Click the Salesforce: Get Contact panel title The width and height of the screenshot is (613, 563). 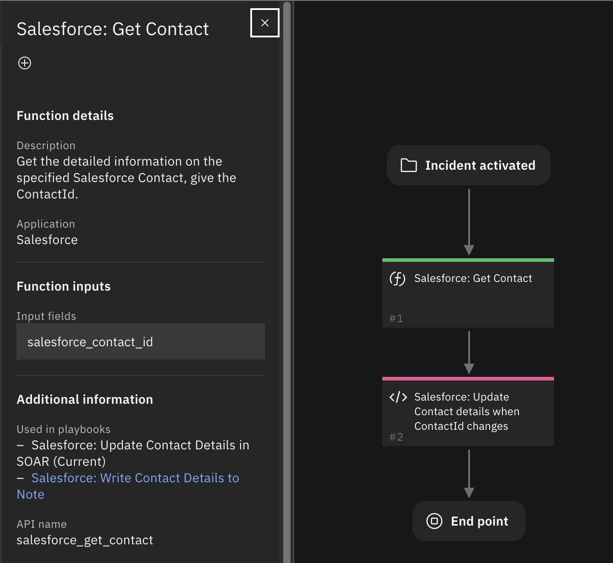tap(113, 29)
